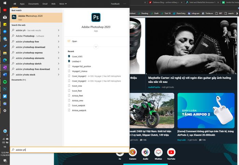Click the Audio category icon on webpage
The height and width of the screenshot is (165, 239).
pyautogui.click(x=145, y=152)
